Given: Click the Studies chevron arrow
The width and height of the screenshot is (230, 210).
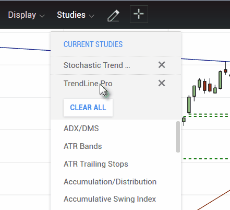Looking at the screenshot, I should coord(92,16).
